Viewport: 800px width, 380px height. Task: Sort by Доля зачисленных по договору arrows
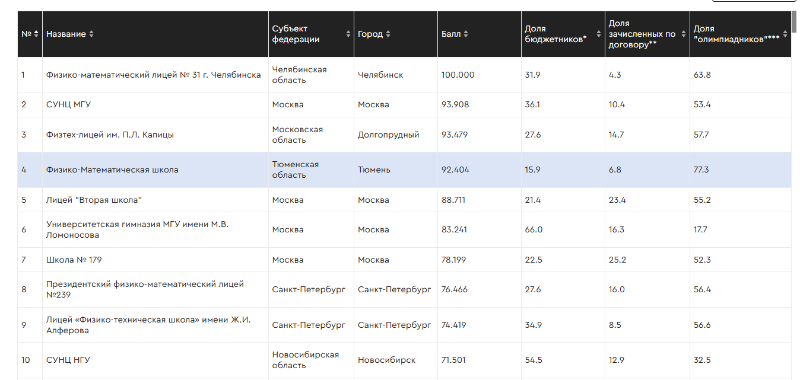pos(684,34)
